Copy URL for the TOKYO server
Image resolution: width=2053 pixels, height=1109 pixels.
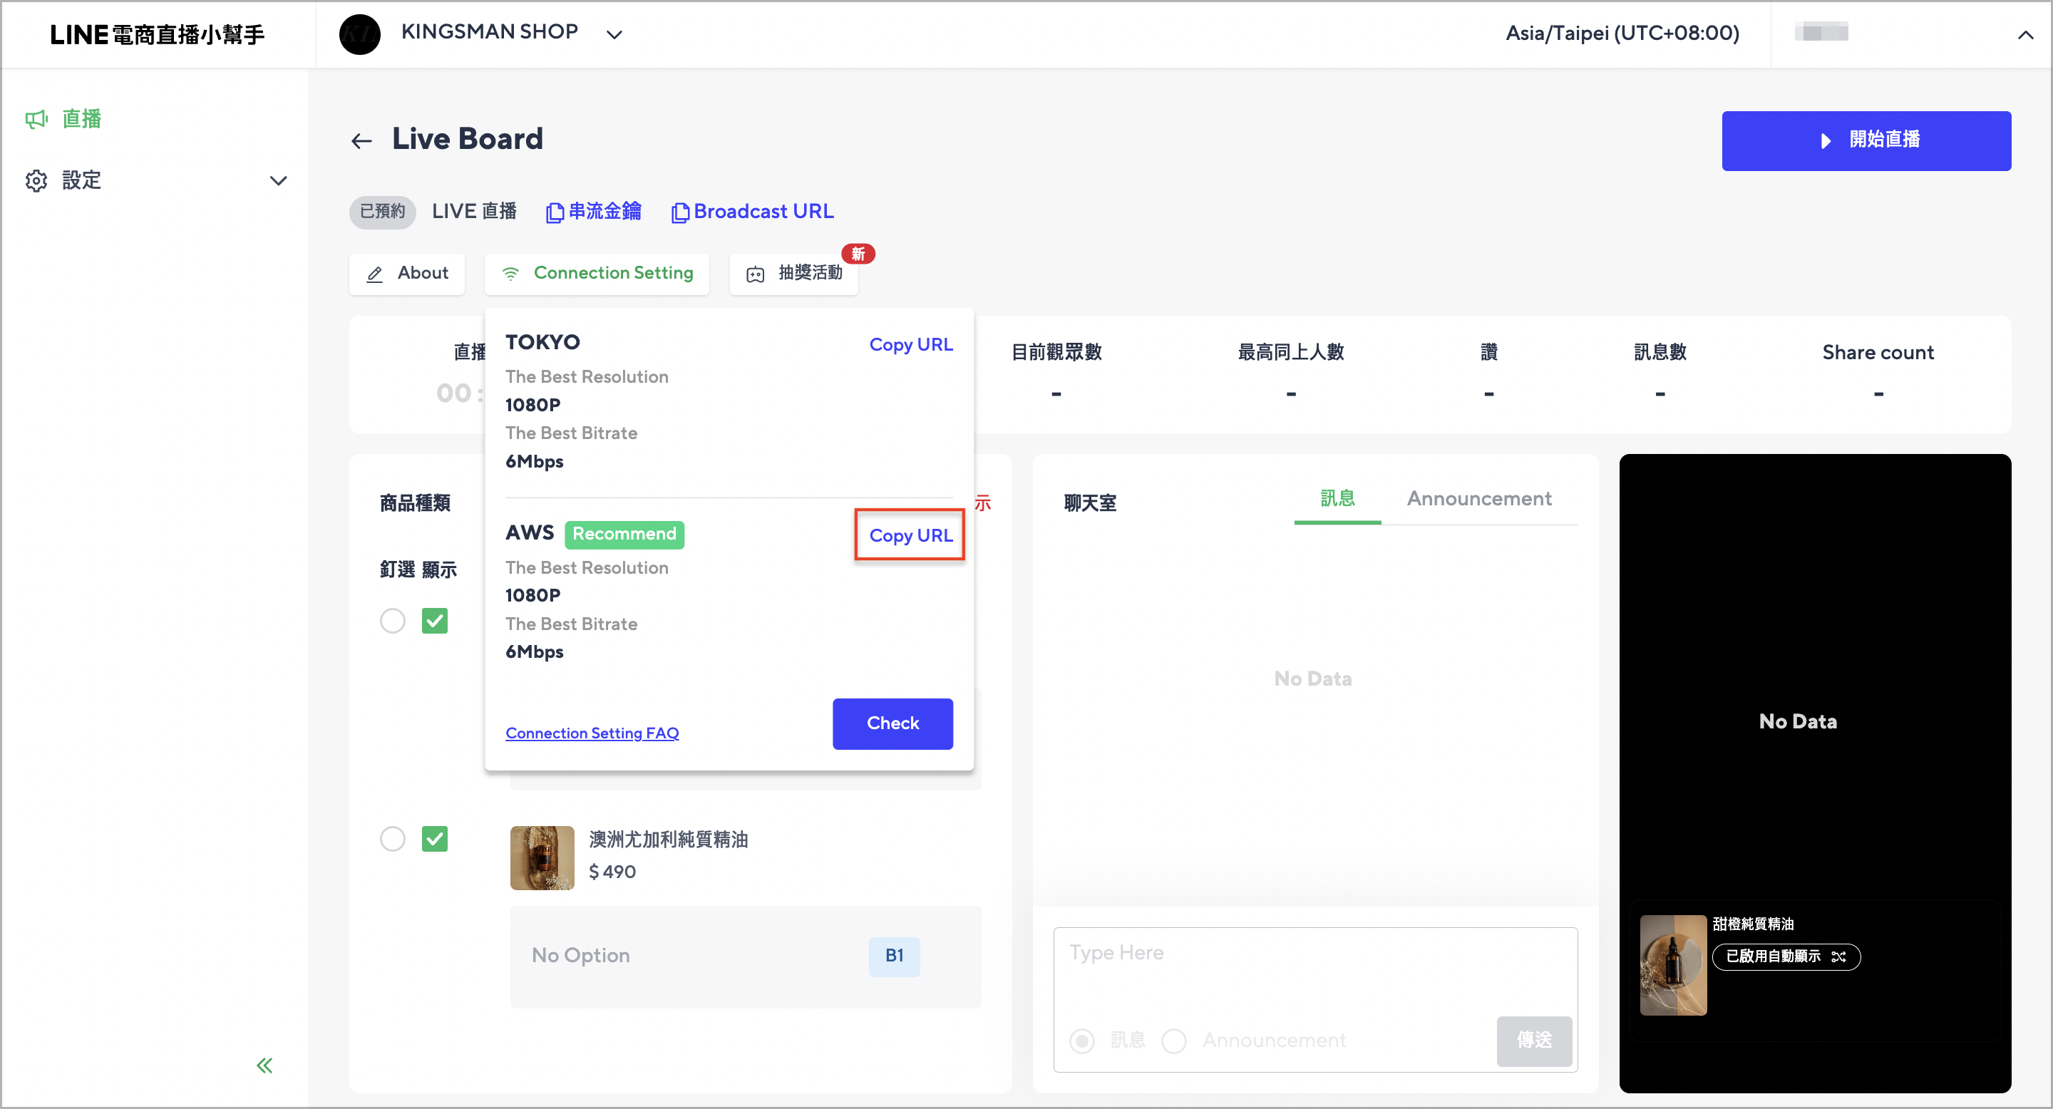910,344
